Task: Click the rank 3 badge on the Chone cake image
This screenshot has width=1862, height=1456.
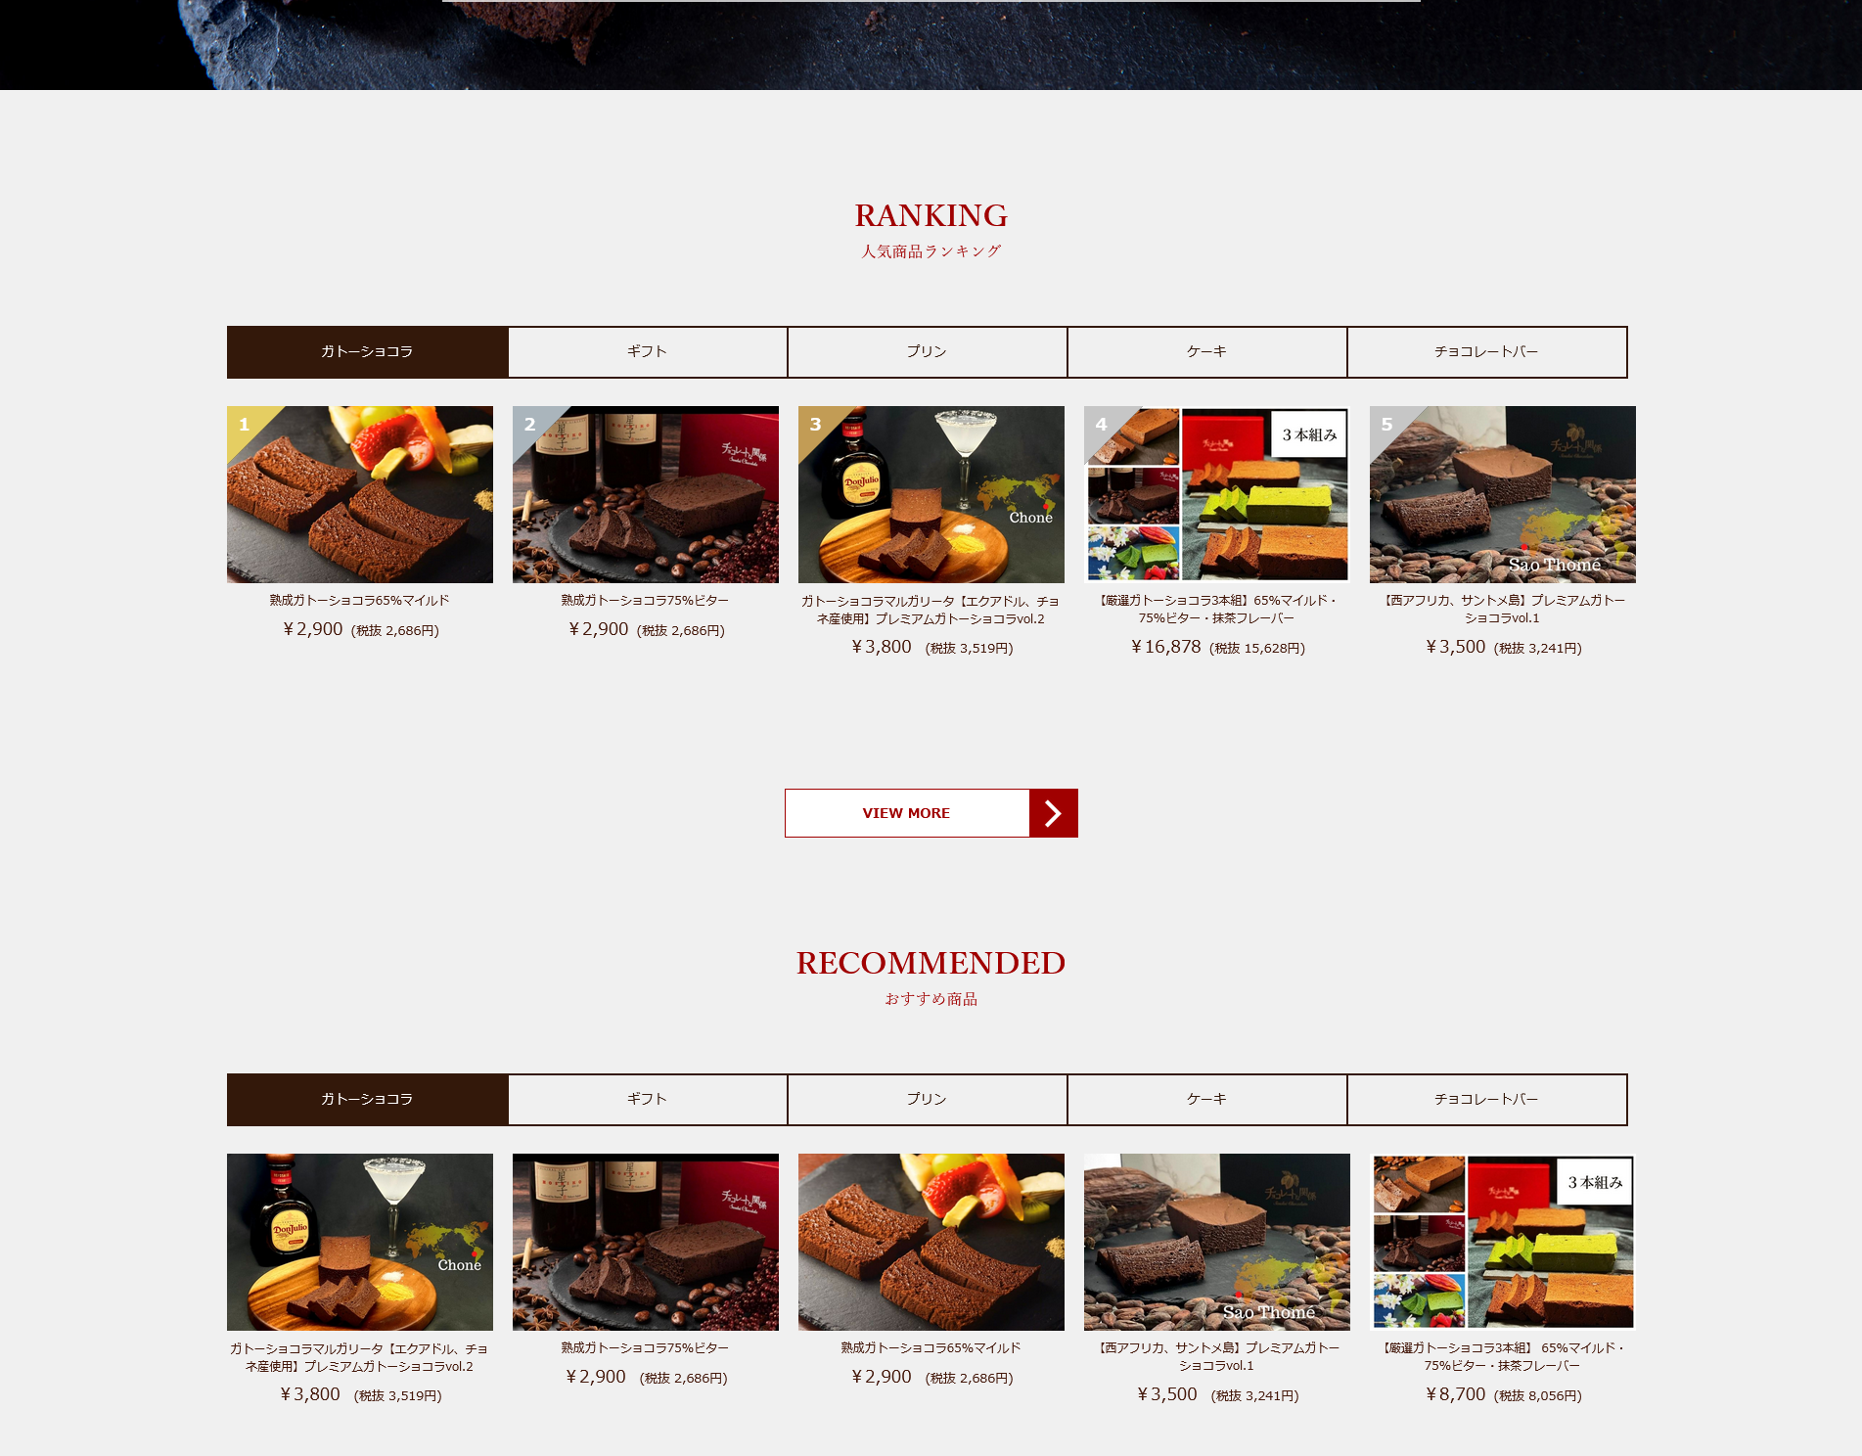Action: click(x=816, y=425)
